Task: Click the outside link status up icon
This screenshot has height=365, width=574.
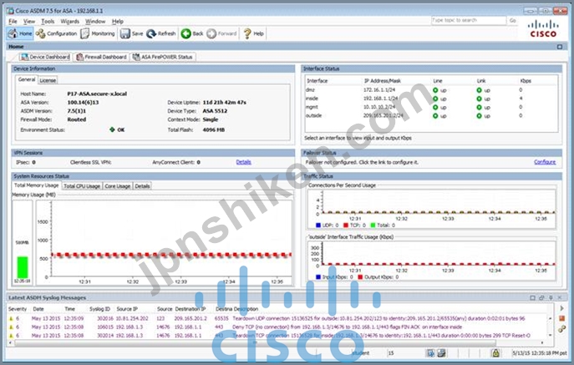Action: click(480, 116)
